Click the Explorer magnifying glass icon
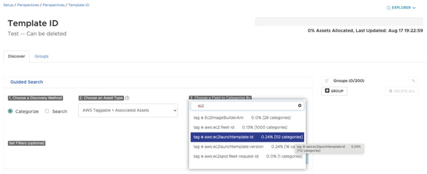The width and height of the screenshot is (427, 174). 389,8
